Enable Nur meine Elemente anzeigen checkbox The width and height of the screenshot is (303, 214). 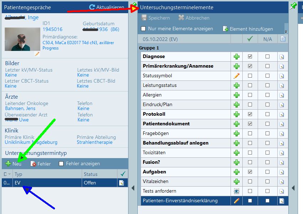(x=143, y=29)
